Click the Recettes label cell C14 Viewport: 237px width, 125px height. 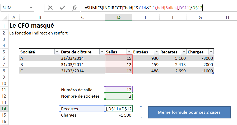coord(82,109)
